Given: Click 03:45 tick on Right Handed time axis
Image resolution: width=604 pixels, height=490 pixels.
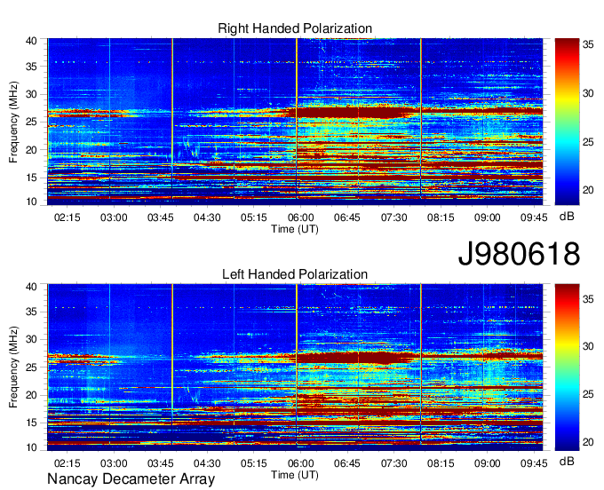Looking at the screenshot, I should 160,217.
